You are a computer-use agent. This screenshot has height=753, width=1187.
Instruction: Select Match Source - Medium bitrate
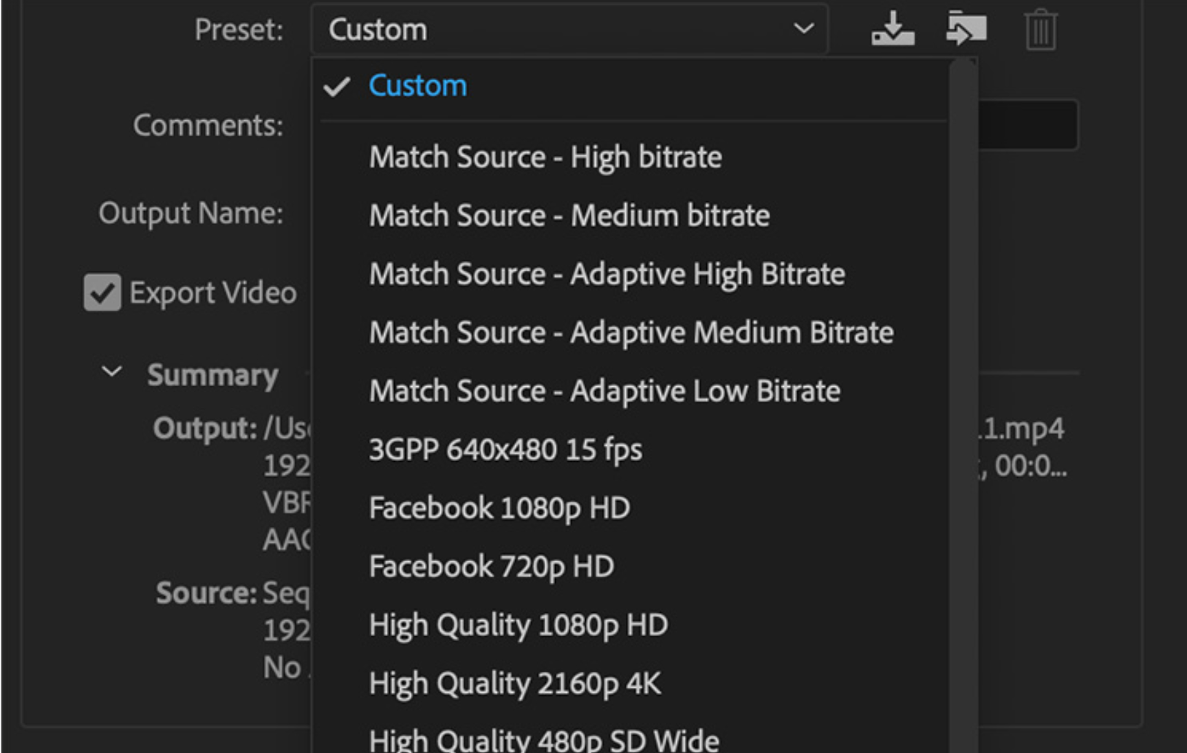569,215
